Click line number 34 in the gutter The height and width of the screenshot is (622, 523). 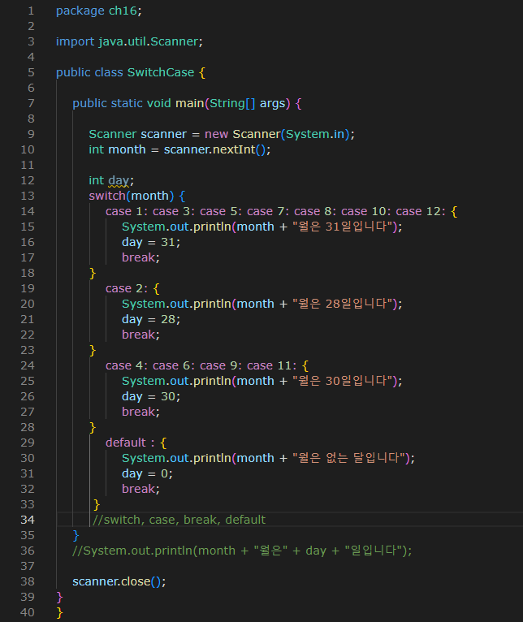pyautogui.click(x=28, y=520)
